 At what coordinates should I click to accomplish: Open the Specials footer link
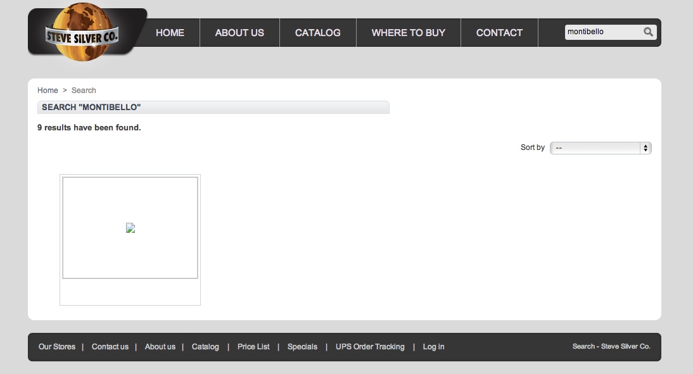tap(302, 347)
